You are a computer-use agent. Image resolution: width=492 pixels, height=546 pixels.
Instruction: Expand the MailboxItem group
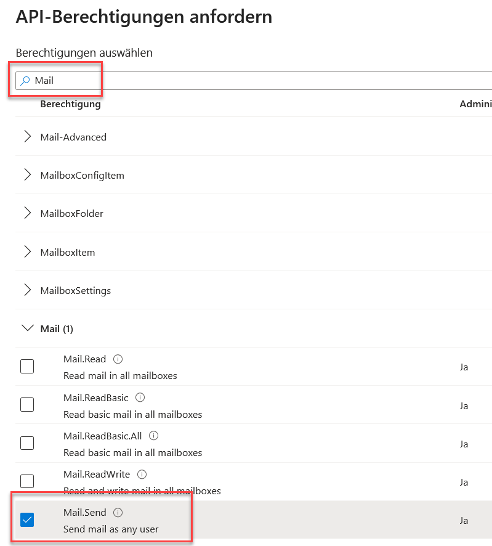pyautogui.click(x=27, y=252)
